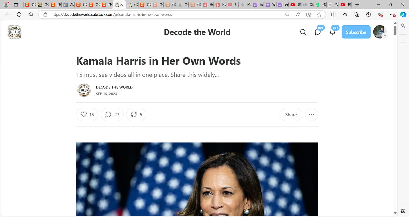Go to the browser home page icon
409x217 pixels.
(31, 15)
